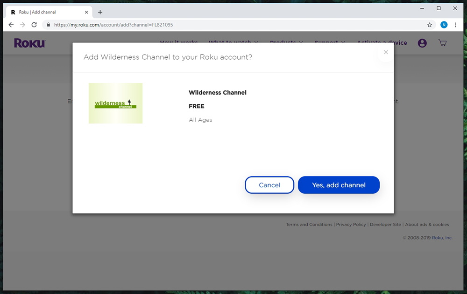Click the address bar URL
This screenshot has height=294, width=467.
(113, 25)
